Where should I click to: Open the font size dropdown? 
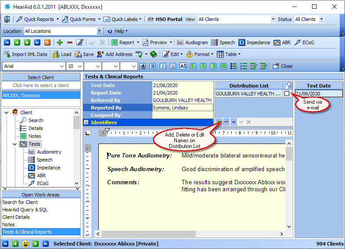pyautogui.click(x=80, y=66)
